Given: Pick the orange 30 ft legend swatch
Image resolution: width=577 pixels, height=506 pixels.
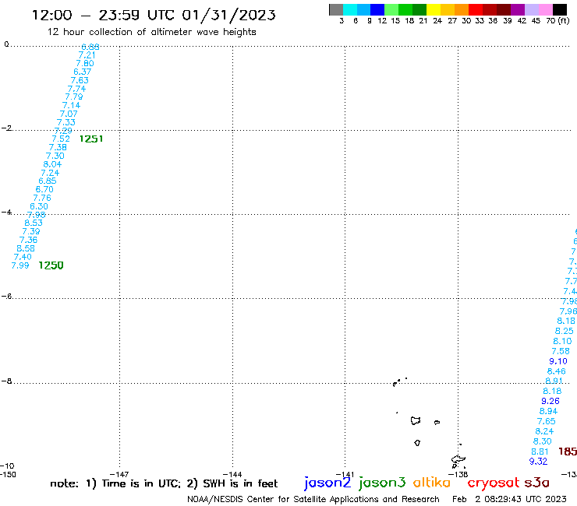Looking at the screenshot, I should click(x=462, y=9).
